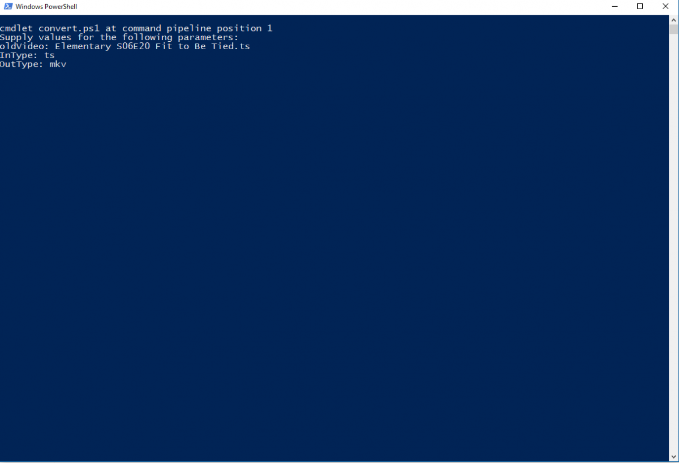Click the empty title bar area

(x=339, y=7)
